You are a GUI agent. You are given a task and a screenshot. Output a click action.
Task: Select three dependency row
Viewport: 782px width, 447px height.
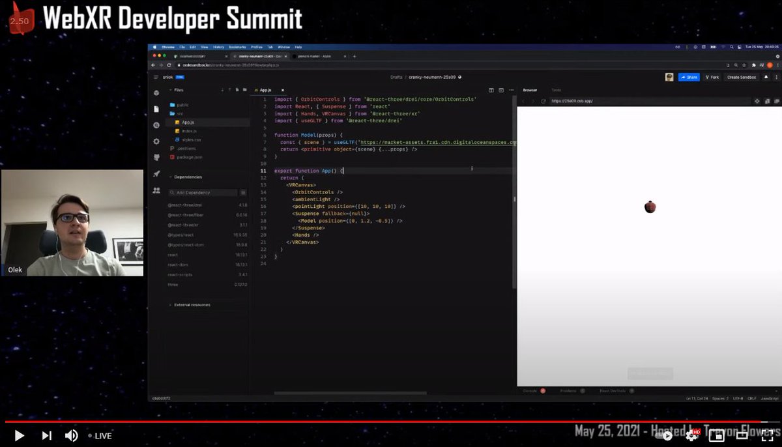pos(209,285)
